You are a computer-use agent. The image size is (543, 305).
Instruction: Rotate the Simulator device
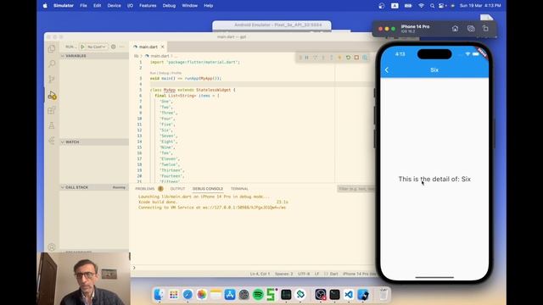point(485,29)
